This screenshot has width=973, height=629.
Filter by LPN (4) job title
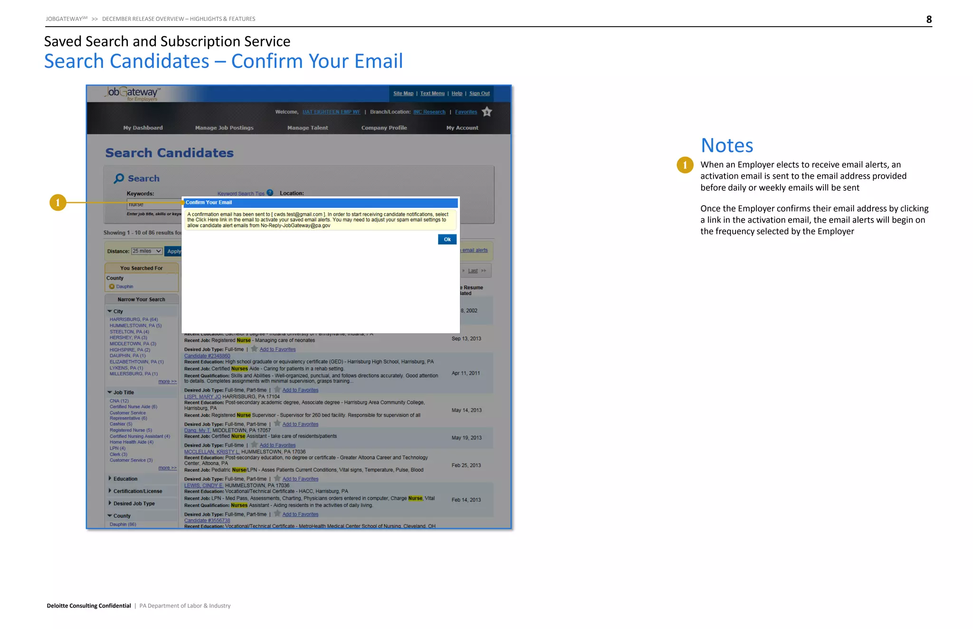coord(117,448)
